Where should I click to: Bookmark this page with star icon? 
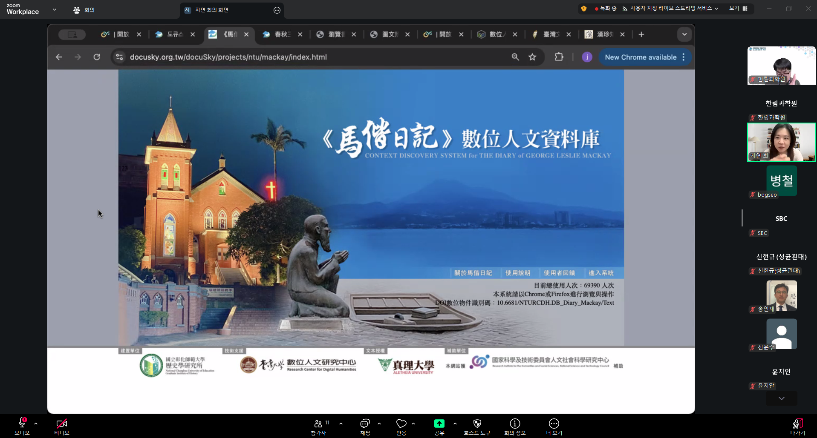(x=532, y=57)
